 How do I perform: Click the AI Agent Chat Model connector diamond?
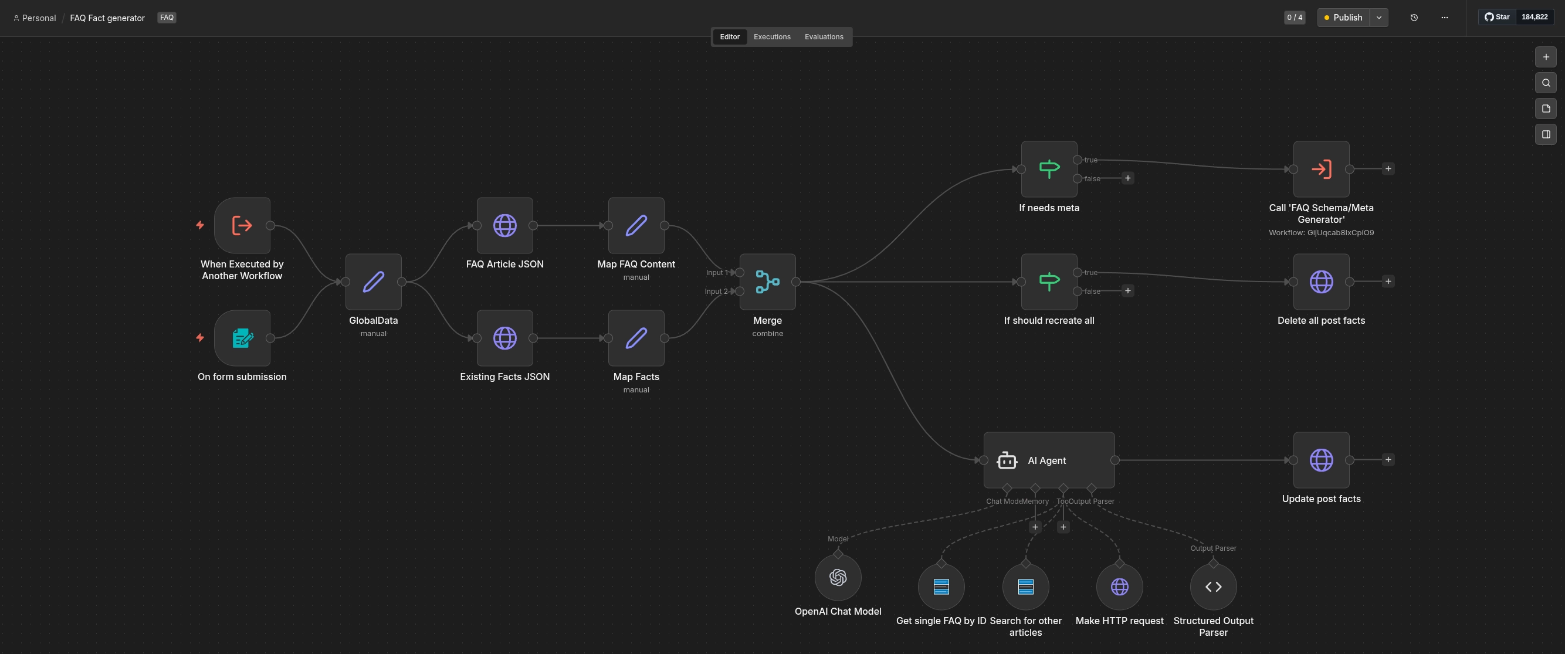pos(1007,488)
